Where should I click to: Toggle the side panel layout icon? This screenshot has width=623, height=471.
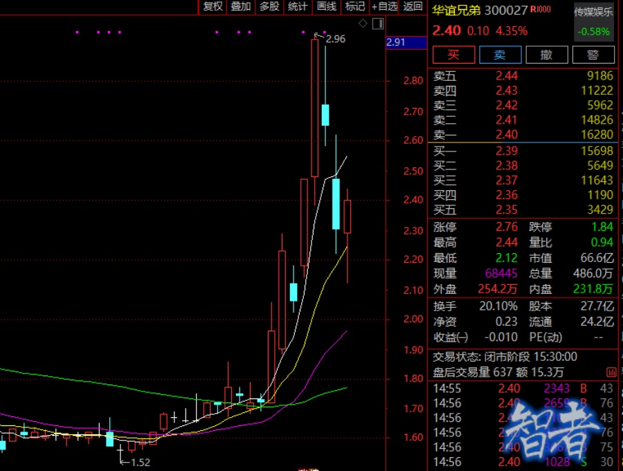coord(377,24)
